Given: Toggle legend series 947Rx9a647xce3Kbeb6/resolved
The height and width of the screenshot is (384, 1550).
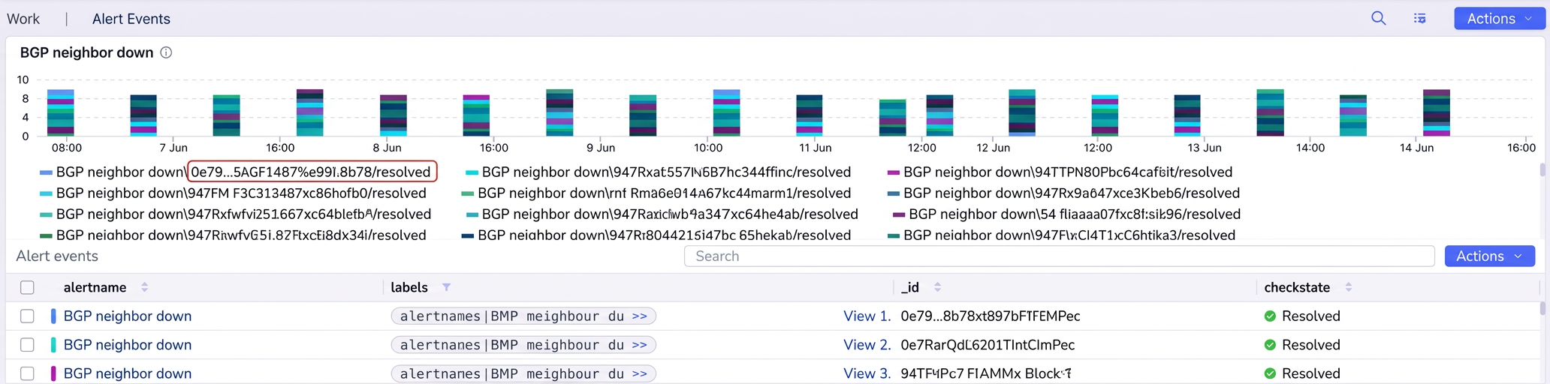Looking at the screenshot, I should 1063,193.
